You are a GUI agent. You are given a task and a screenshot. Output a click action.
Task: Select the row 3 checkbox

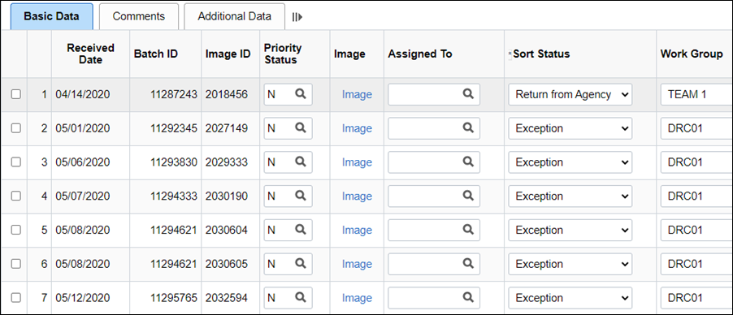pyautogui.click(x=16, y=162)
